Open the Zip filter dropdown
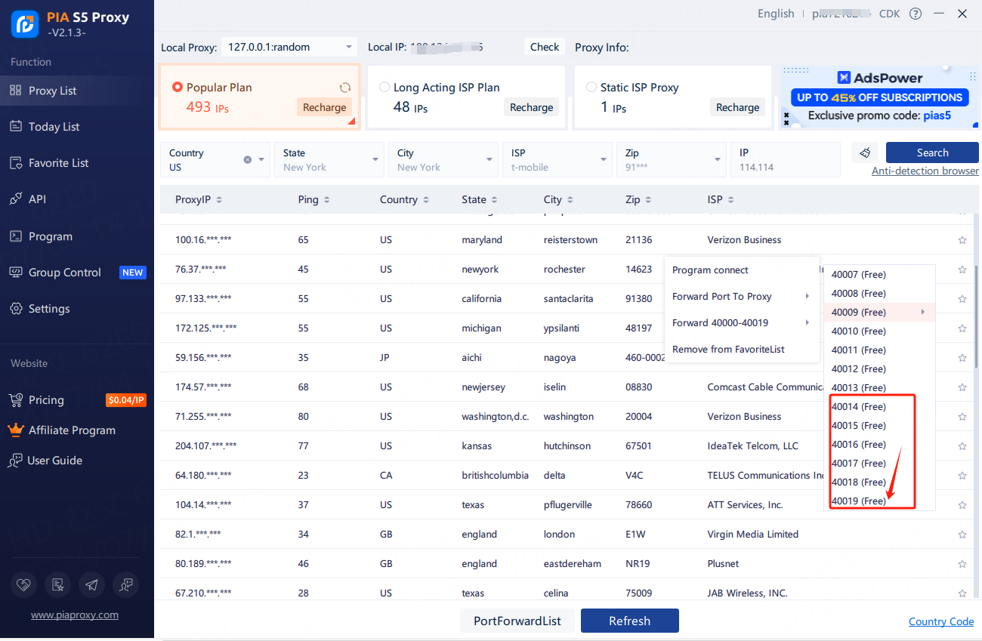 click(x=672, y=159)
